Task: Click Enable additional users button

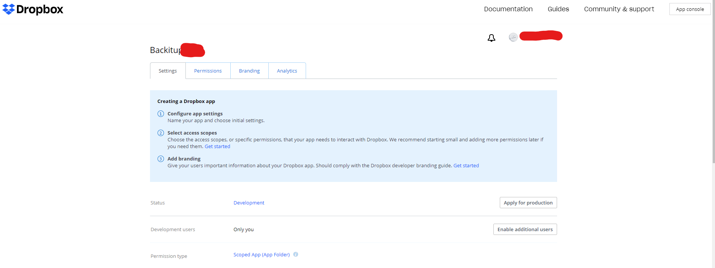Action: tap(525, 230)
